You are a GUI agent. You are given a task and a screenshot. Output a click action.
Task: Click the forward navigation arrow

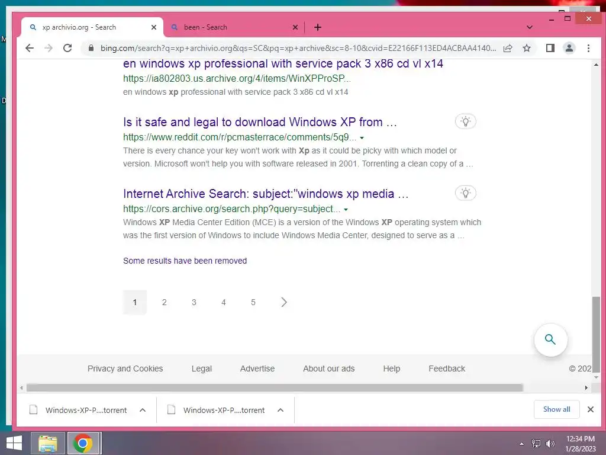tap(49, 48)
